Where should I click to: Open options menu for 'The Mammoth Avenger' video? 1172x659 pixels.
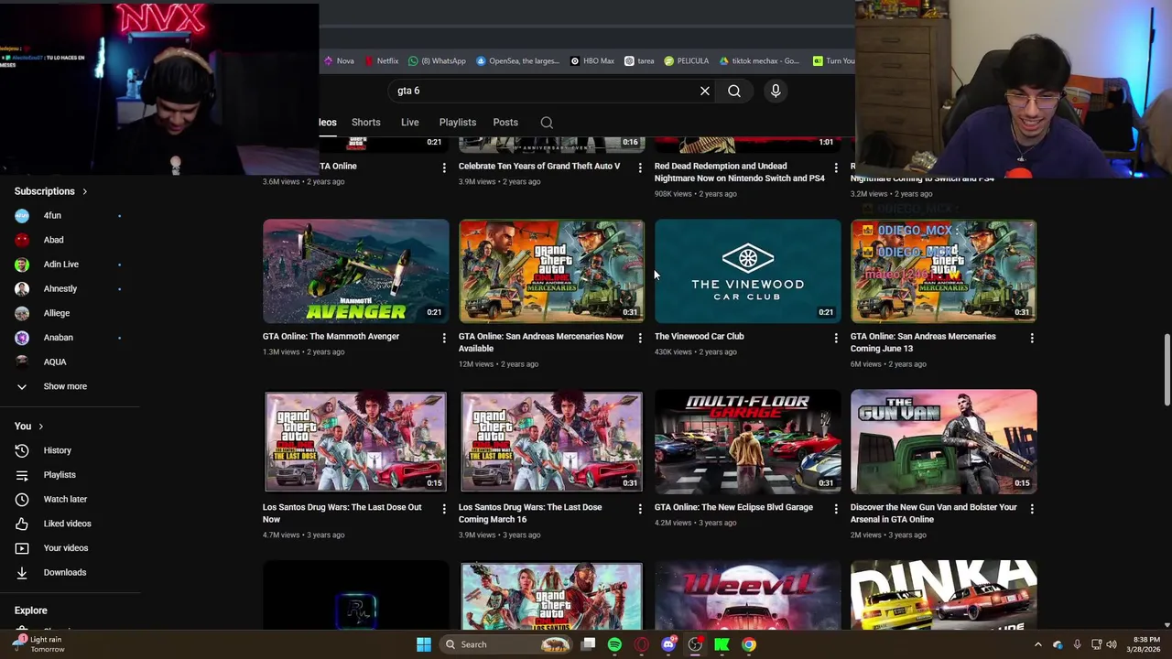pos(444,338)
